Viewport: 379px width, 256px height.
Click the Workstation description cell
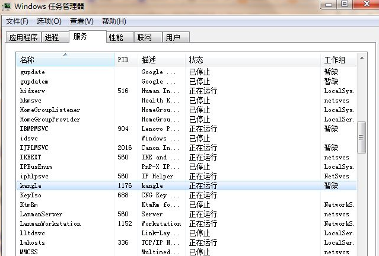coord(161,223)
